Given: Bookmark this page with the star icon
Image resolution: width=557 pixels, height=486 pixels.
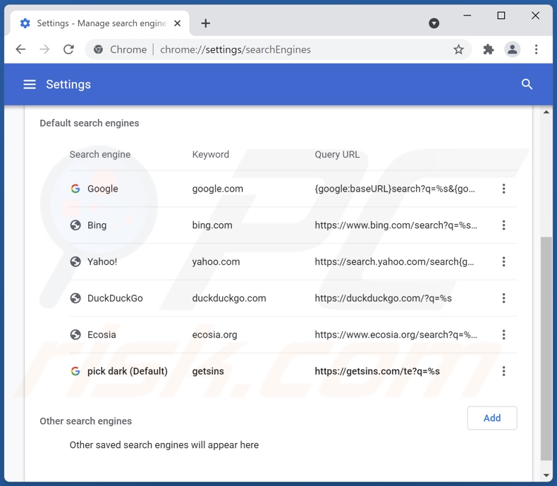Looking at the screenshot, I should click(458, 49).
